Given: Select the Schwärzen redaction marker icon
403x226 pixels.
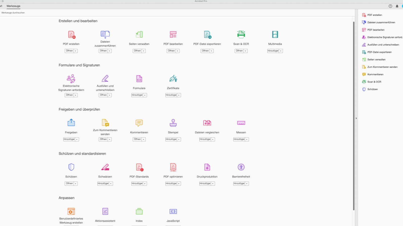Looking at the screenshot, I should [x=105, y=167].
